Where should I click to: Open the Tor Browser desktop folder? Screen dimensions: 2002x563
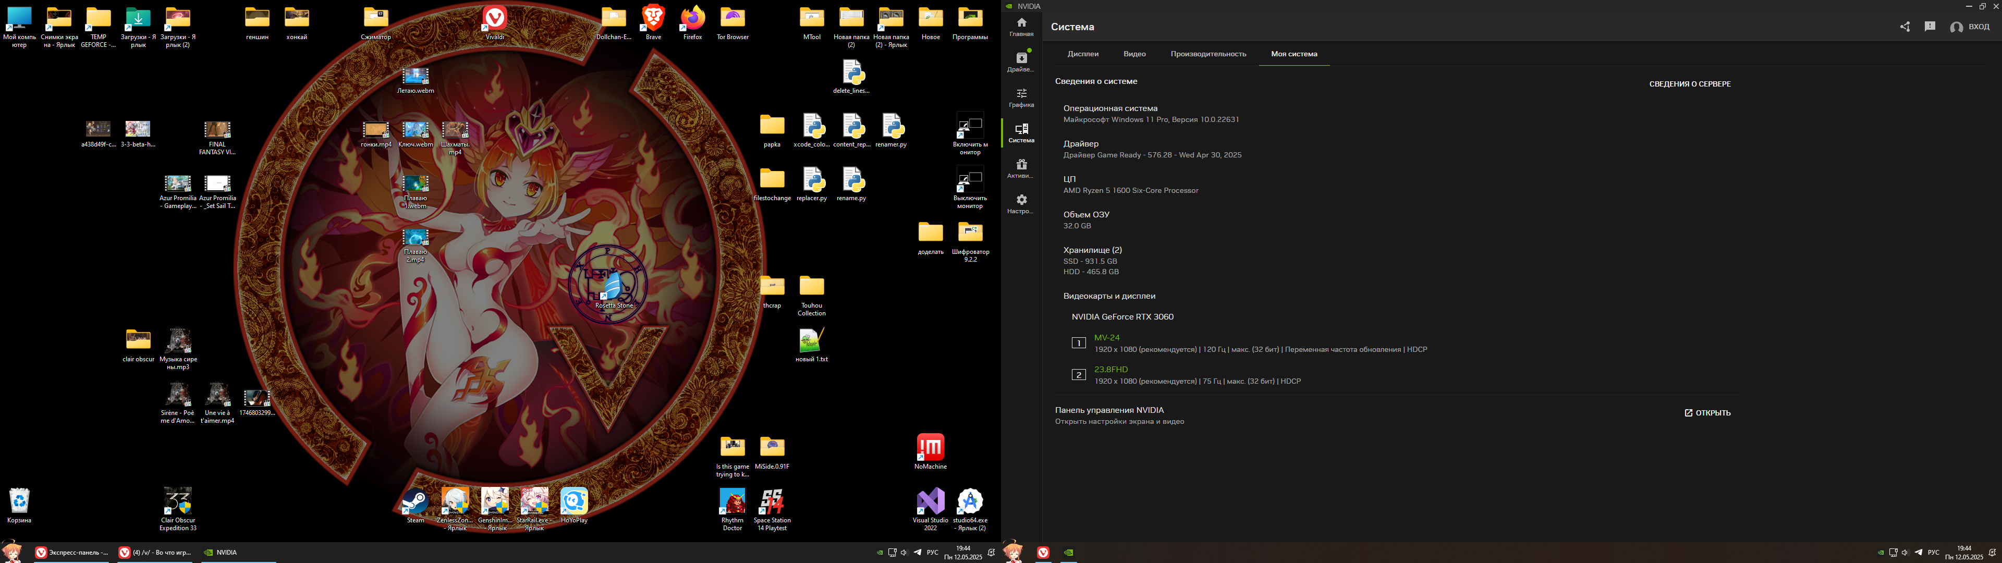pos(732,23)
